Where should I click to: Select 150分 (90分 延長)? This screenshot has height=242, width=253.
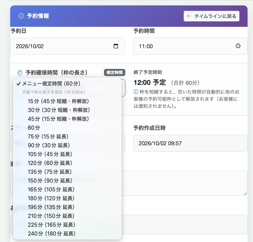67,181
